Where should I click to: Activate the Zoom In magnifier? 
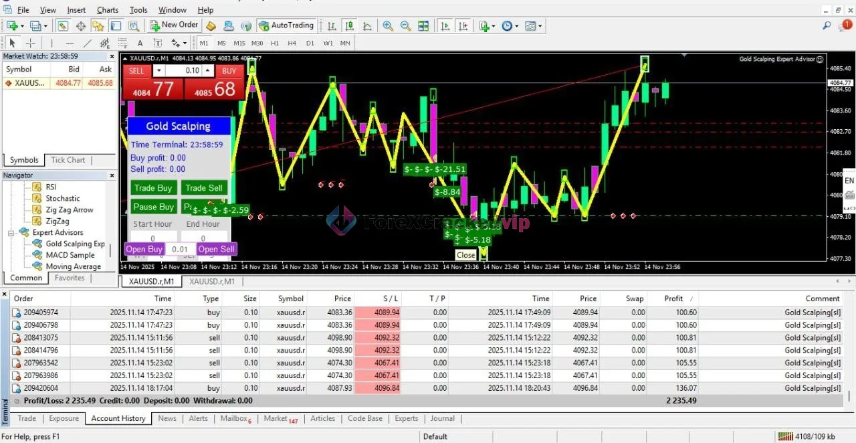click(x=387, y=25)
